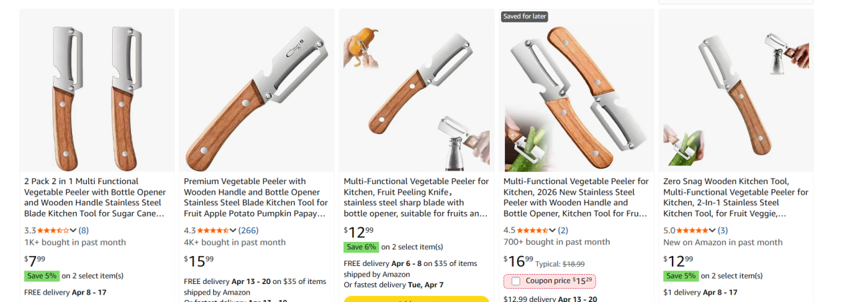Tick the Coupon price $15.29 checkbox
Viewport: 847px width, 302px height.
[516, 281]
